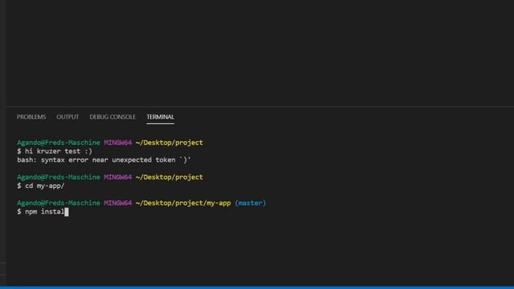Click the 'npm instal' command line

click(x=43, y=212)
